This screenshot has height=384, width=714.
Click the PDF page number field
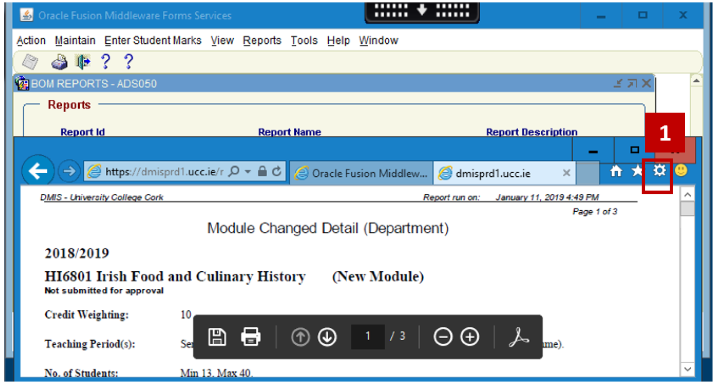(x=368, y=337)
